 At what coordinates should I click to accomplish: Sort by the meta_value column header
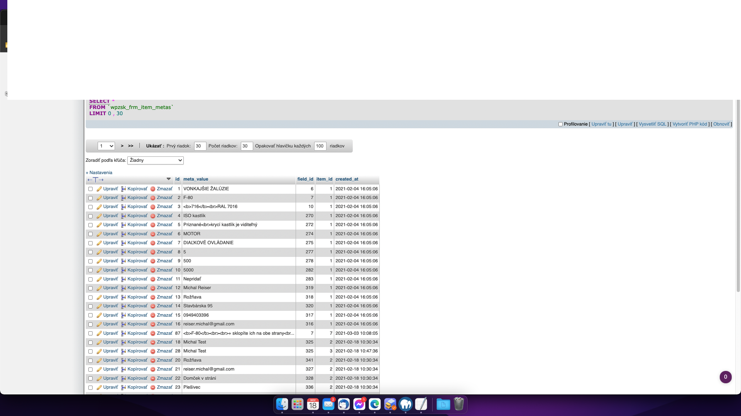pyautogui.click(x=196, y=179)
